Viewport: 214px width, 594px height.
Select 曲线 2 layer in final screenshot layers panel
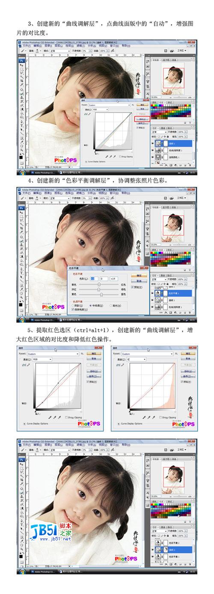coord(174,549)
